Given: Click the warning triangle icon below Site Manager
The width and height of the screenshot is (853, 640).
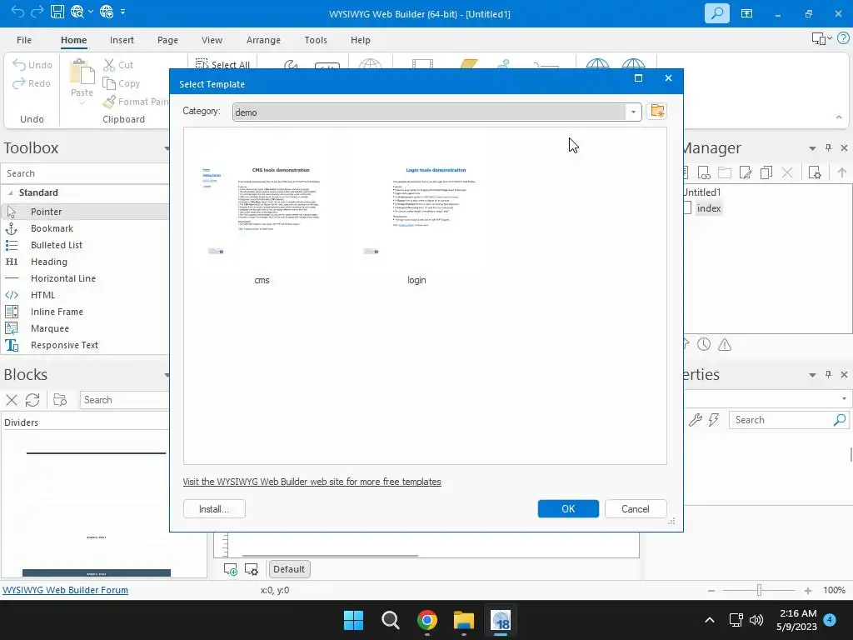Looking at the screenshot, I should click(x=725, y=344).
